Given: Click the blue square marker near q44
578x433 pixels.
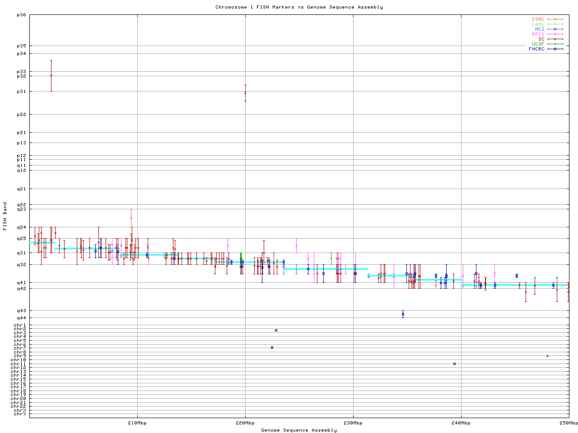Looking at the screenshot, I should [x=403, y=314].
